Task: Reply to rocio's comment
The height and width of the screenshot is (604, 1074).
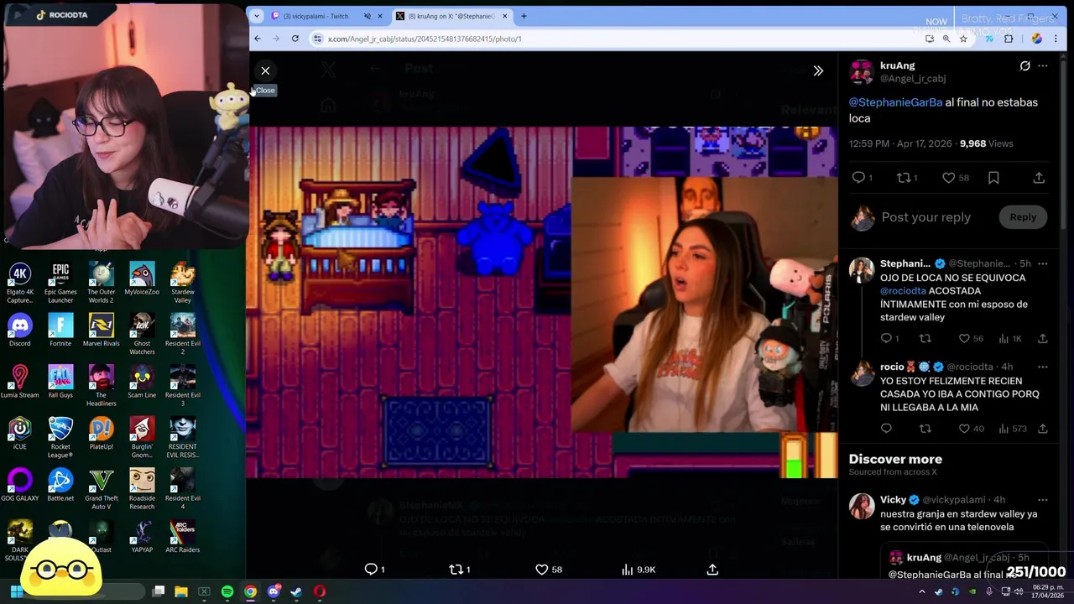Action: pyautogui.click(x=886, y=429)
